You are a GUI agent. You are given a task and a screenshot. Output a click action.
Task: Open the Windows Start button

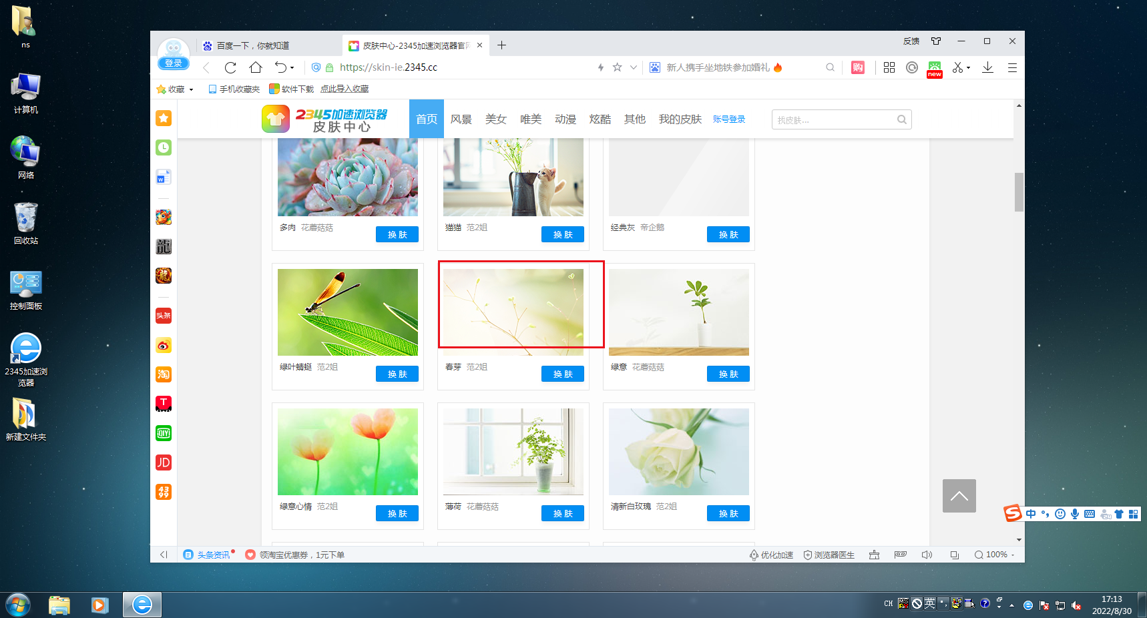pos(18,605)
